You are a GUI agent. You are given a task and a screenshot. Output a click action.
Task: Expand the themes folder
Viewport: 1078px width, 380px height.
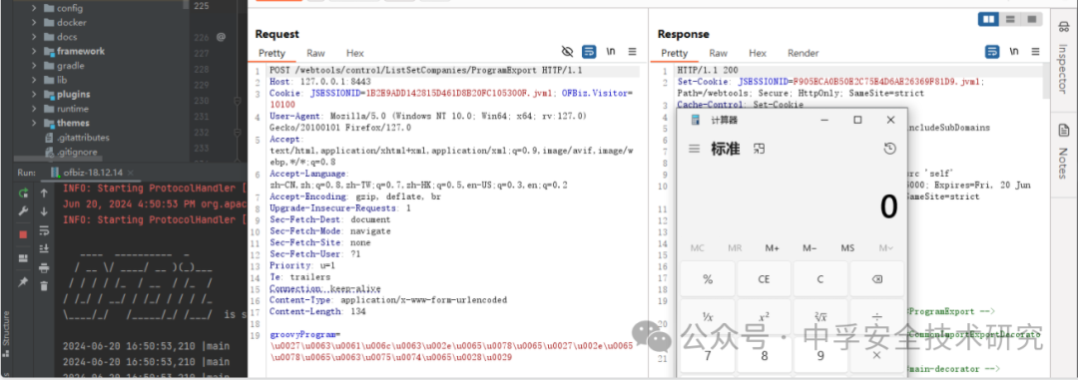click(x=34, y=123)
